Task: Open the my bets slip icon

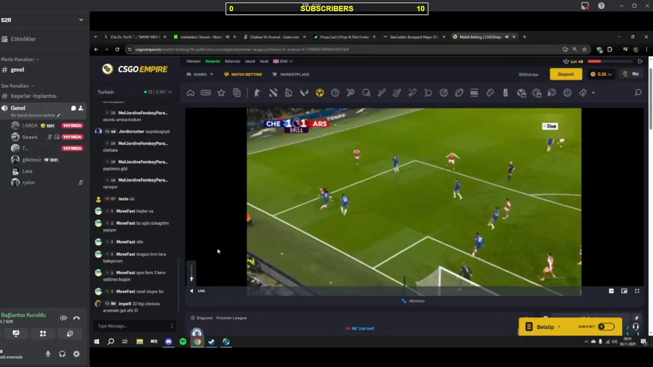Action: 237,93
